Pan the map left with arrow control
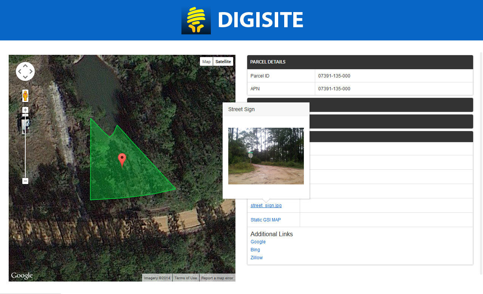Viewport: 483px width, 294px height. point(20,71)
